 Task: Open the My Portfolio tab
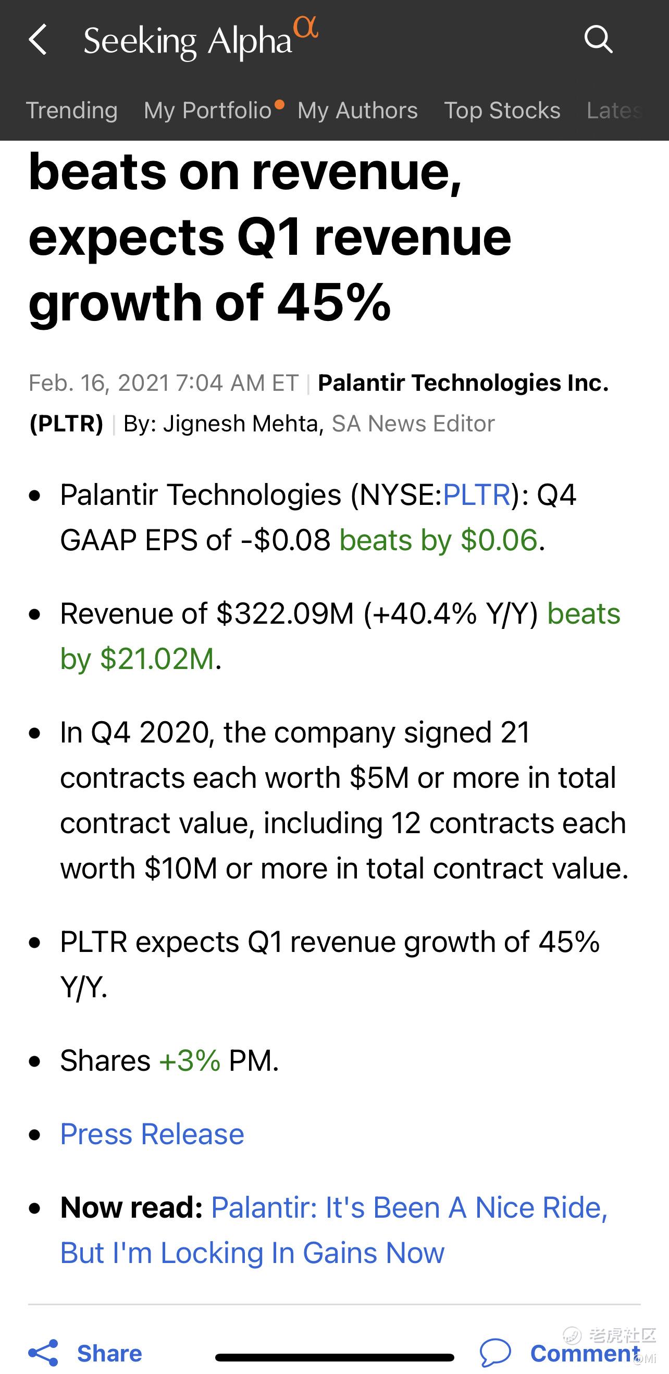tap(208, 110)
